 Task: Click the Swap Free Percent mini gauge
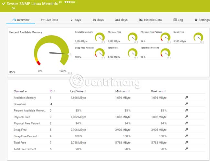(x=100, y=52)
